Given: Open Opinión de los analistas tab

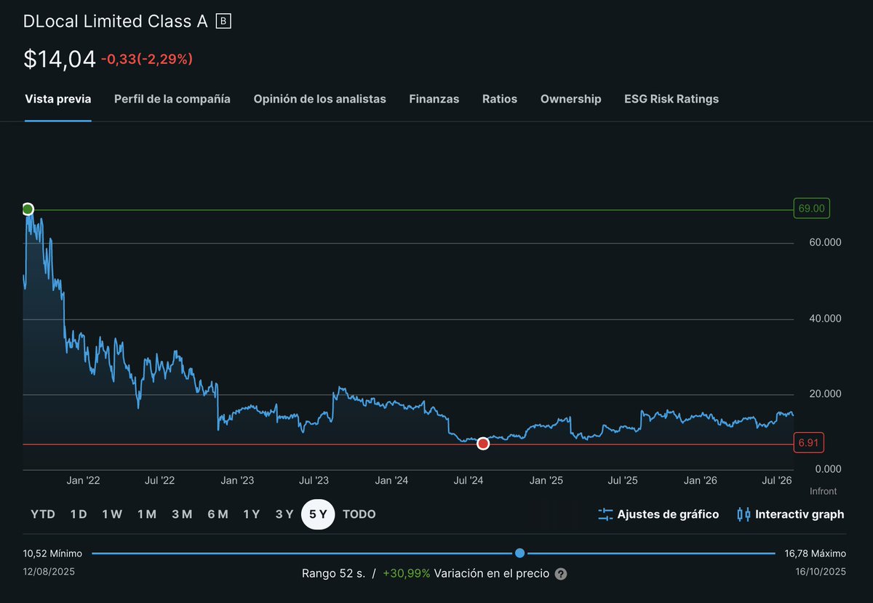Looking at the screenshot, I should tap(320, 99).
